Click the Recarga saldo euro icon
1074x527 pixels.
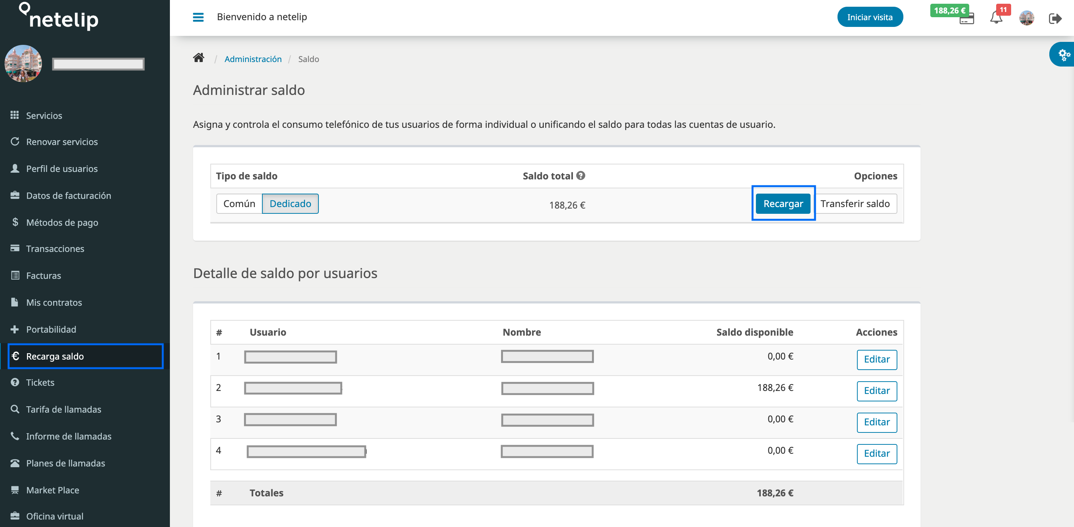pos(15,356)
